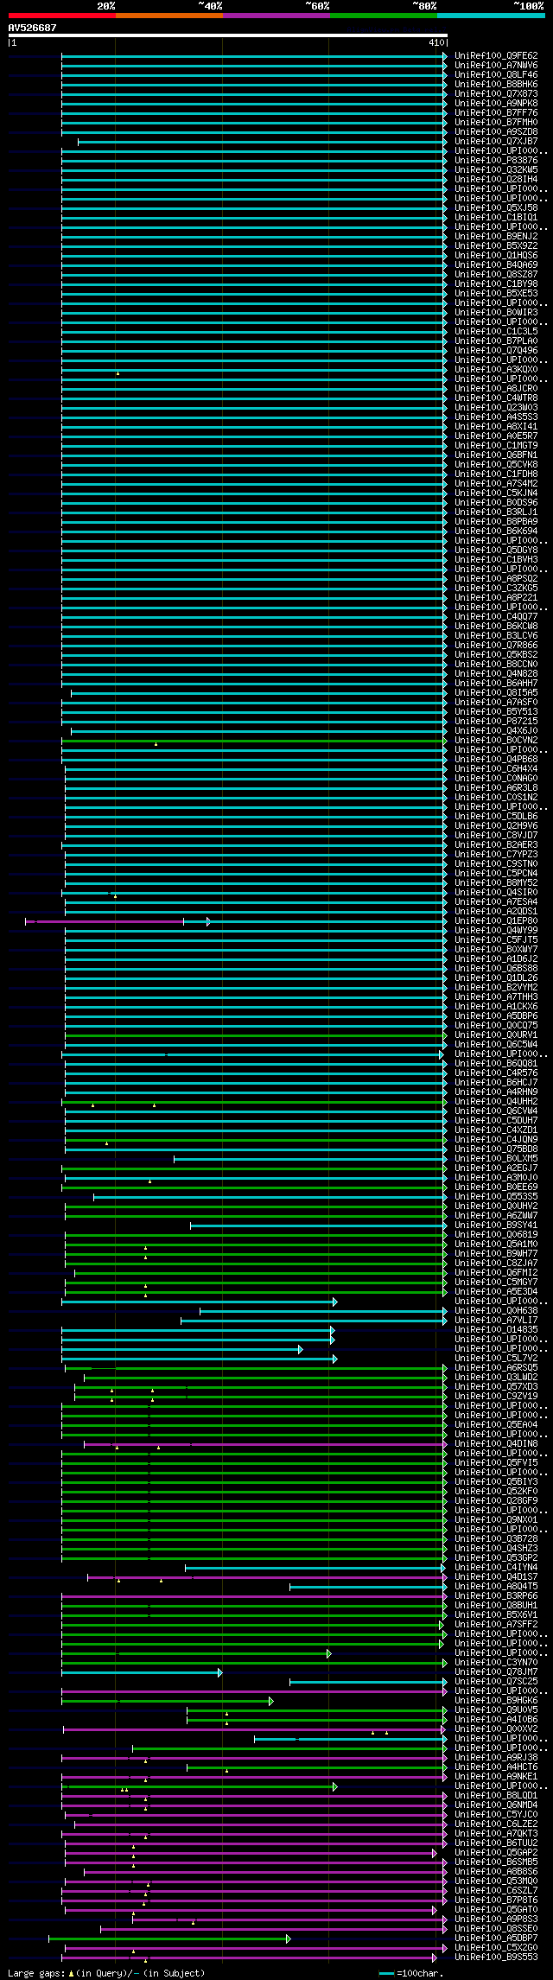Select hit label UniRef100_Q5BIY3
The width and height of the screenshot is (553, 1980).
tap(496, 1482)
